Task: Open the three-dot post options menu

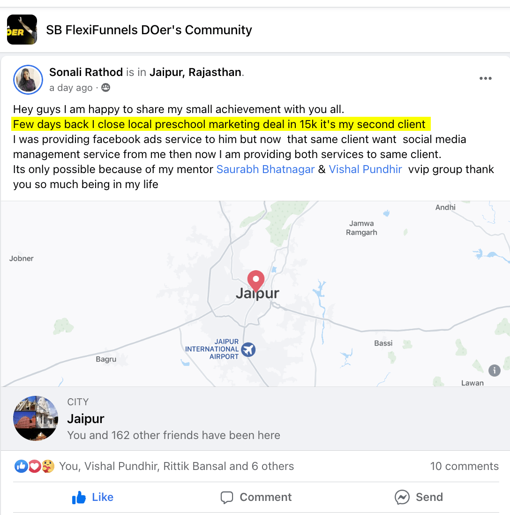Action: (485, 78)
